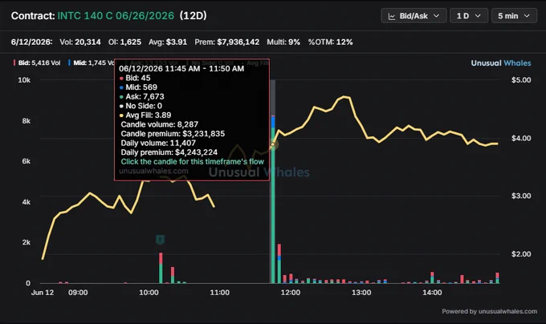Open the 1 D range dropdown

pos(469,16)
